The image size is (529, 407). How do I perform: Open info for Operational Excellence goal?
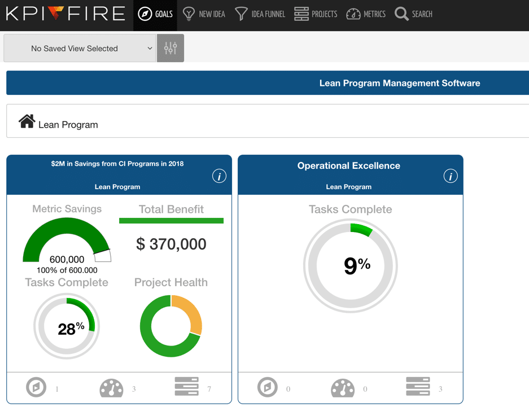451,176
